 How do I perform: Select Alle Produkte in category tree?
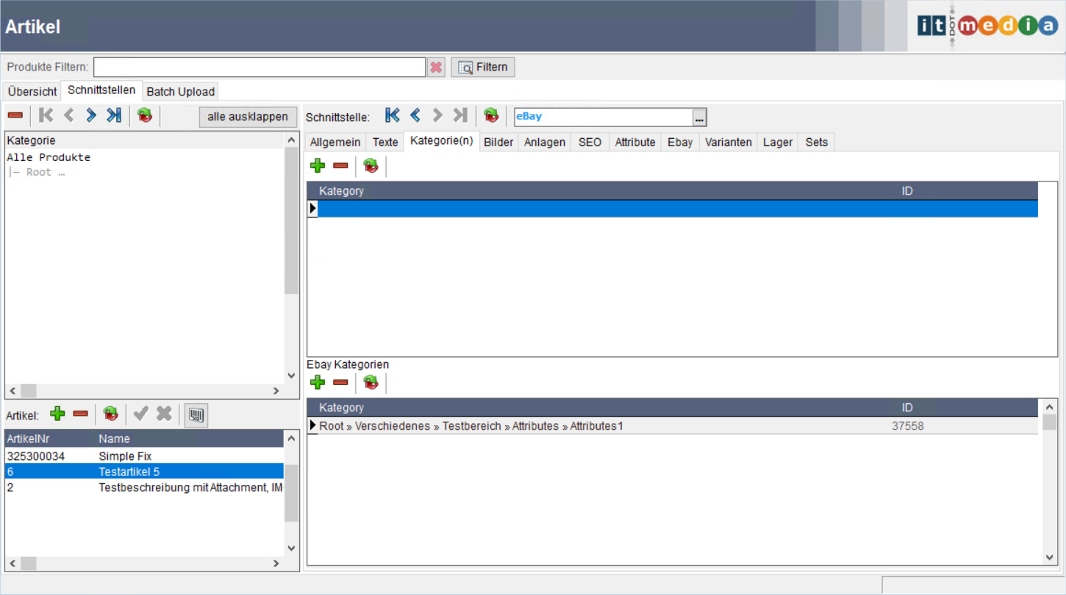pyautogui.click(x=49, y=157)
